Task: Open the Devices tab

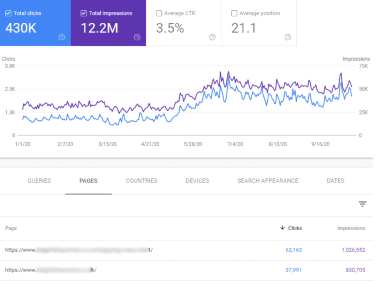Action: [x=197, y=181]
